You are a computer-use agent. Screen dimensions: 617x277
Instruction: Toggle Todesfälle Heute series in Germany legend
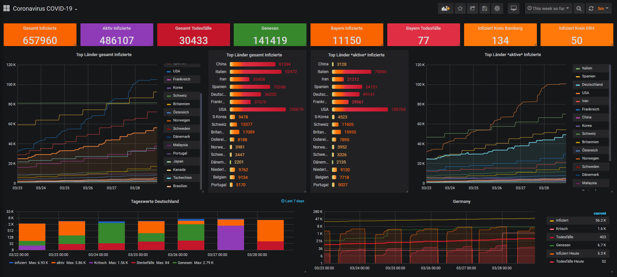[x=570, y=261]
